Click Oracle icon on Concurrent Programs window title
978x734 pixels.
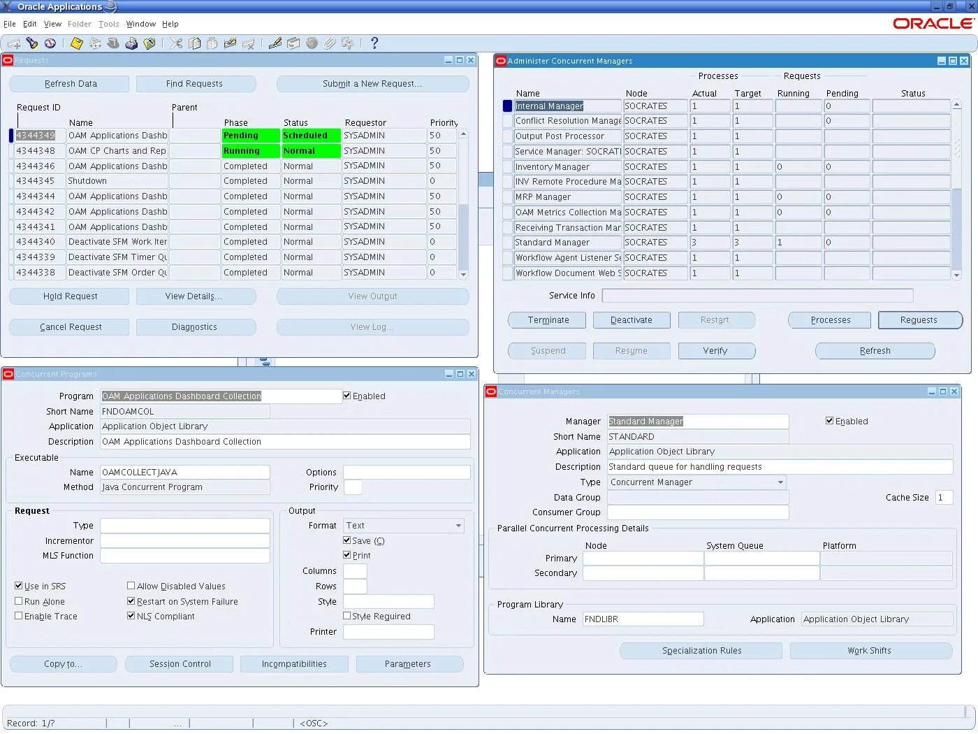click(8, 374)
